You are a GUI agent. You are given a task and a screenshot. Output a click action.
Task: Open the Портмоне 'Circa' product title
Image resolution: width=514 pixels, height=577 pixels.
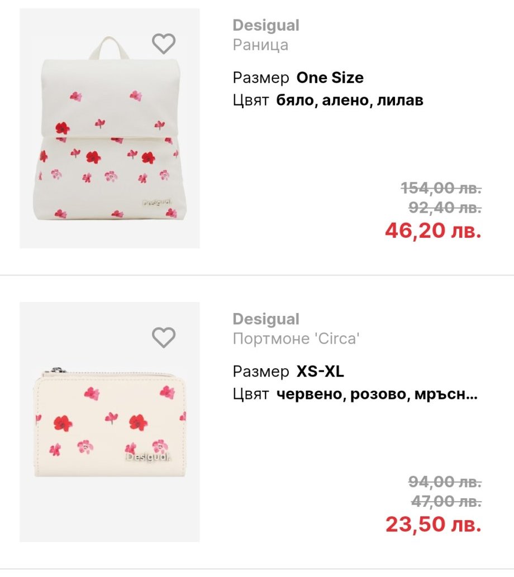tap(295, 338)
